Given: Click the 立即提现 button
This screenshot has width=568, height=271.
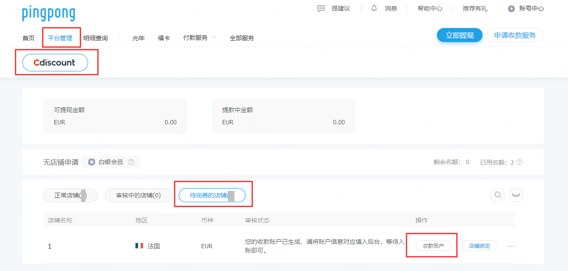Looking at the screenshot, I should pos(460,35).
